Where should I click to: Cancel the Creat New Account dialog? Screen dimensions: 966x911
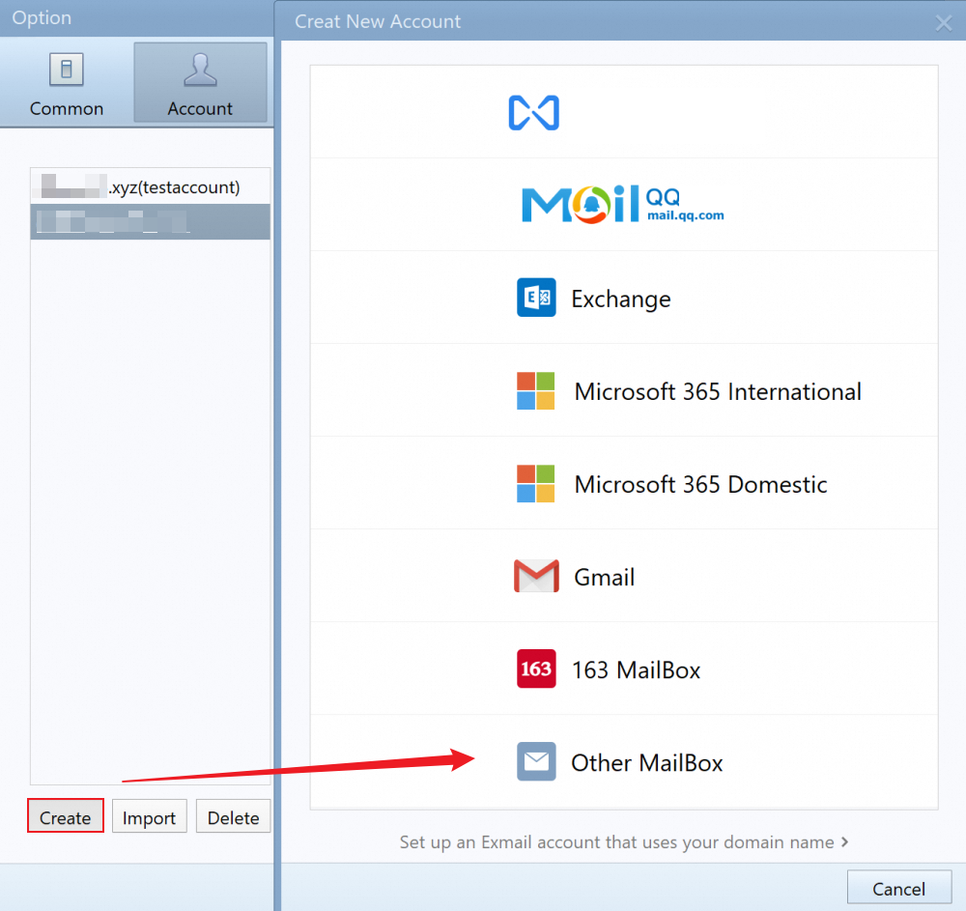(x=898, y=888)
